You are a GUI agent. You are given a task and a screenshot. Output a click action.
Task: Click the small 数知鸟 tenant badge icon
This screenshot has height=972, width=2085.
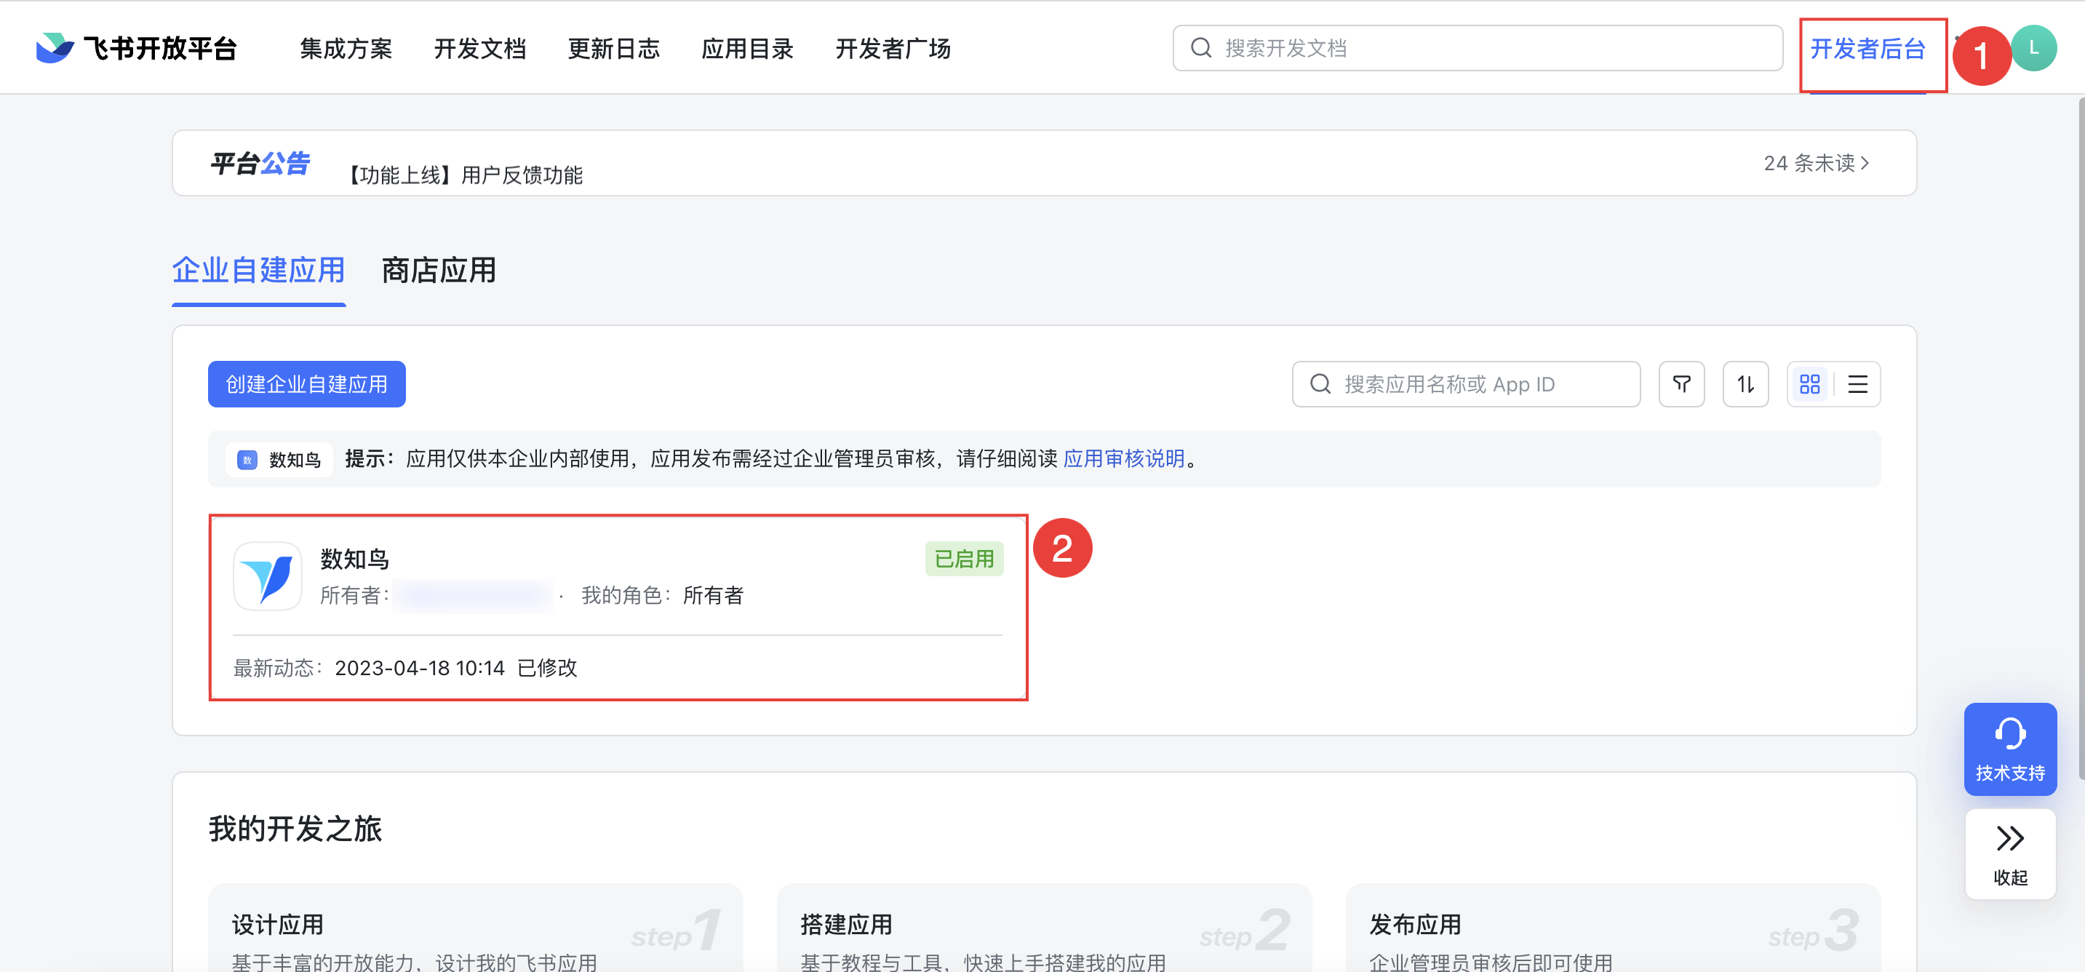click(247, 460)
